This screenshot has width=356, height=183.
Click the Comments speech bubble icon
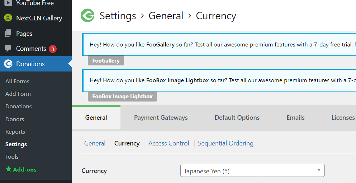tap(8, 49)
